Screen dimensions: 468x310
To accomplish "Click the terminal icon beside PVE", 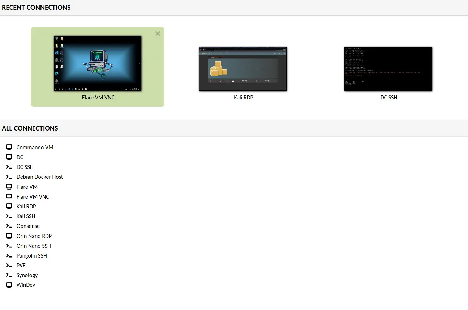I will (x=9, y=266).
